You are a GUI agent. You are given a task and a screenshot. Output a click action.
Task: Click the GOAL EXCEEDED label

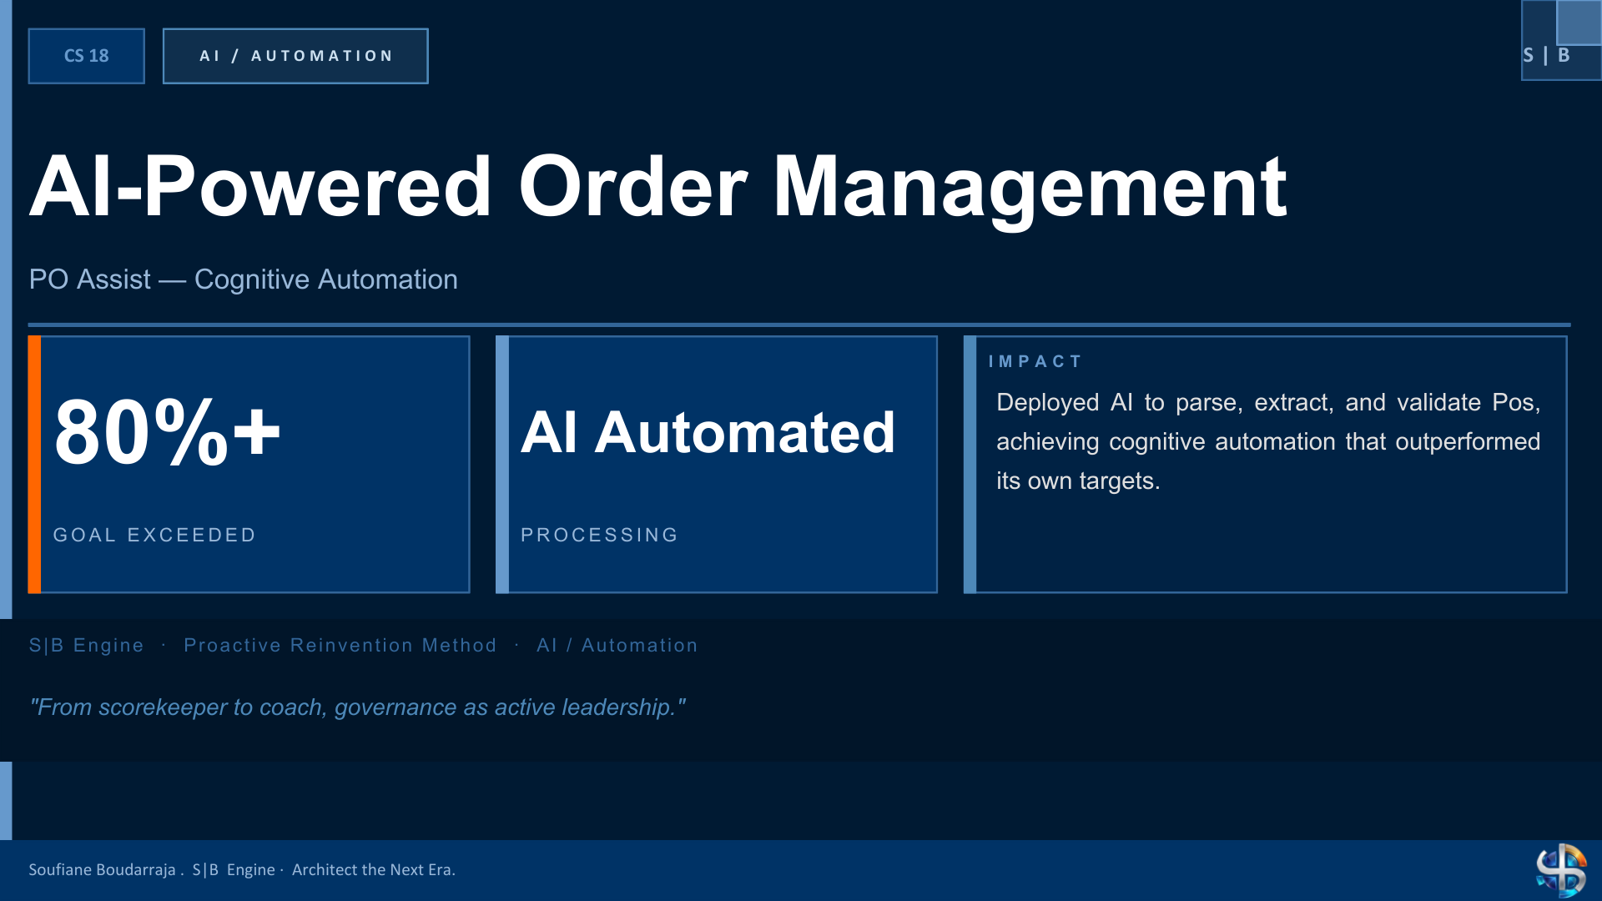point(154,535)
